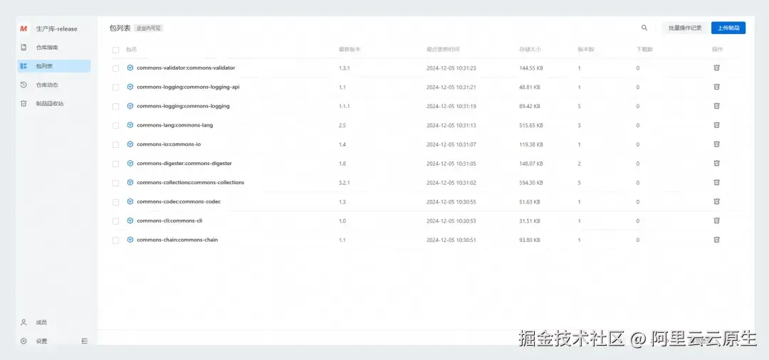The height and width of the screenshot is (360, 769).
Task: Click the commons-digester package cube icon
Action: [x=130, y=163]
